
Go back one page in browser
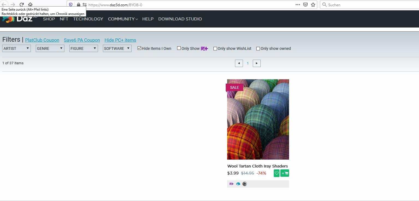pyautogui.click(x=4, y=5)
